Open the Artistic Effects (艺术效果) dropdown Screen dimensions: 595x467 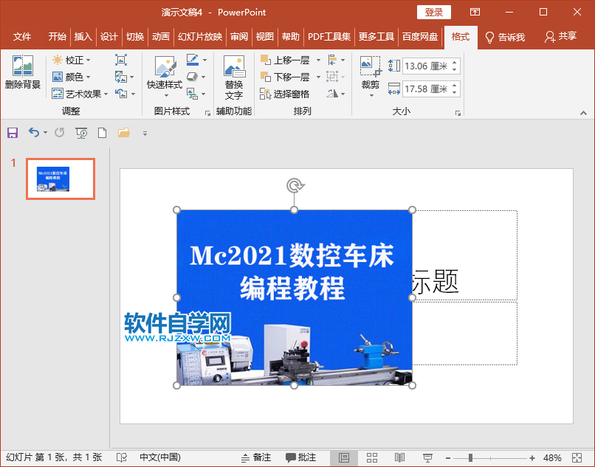point(78,94)
